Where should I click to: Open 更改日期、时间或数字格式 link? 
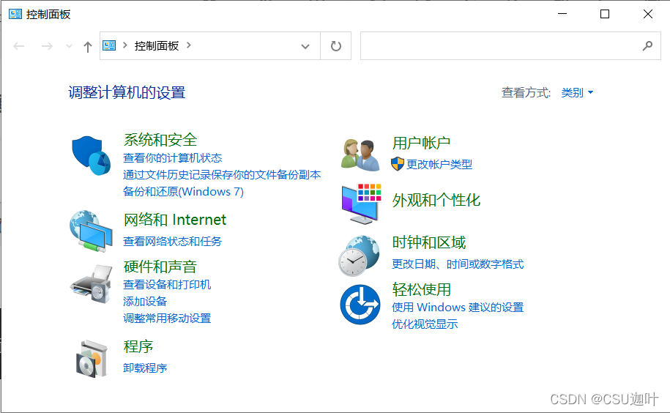pos(458,264)
